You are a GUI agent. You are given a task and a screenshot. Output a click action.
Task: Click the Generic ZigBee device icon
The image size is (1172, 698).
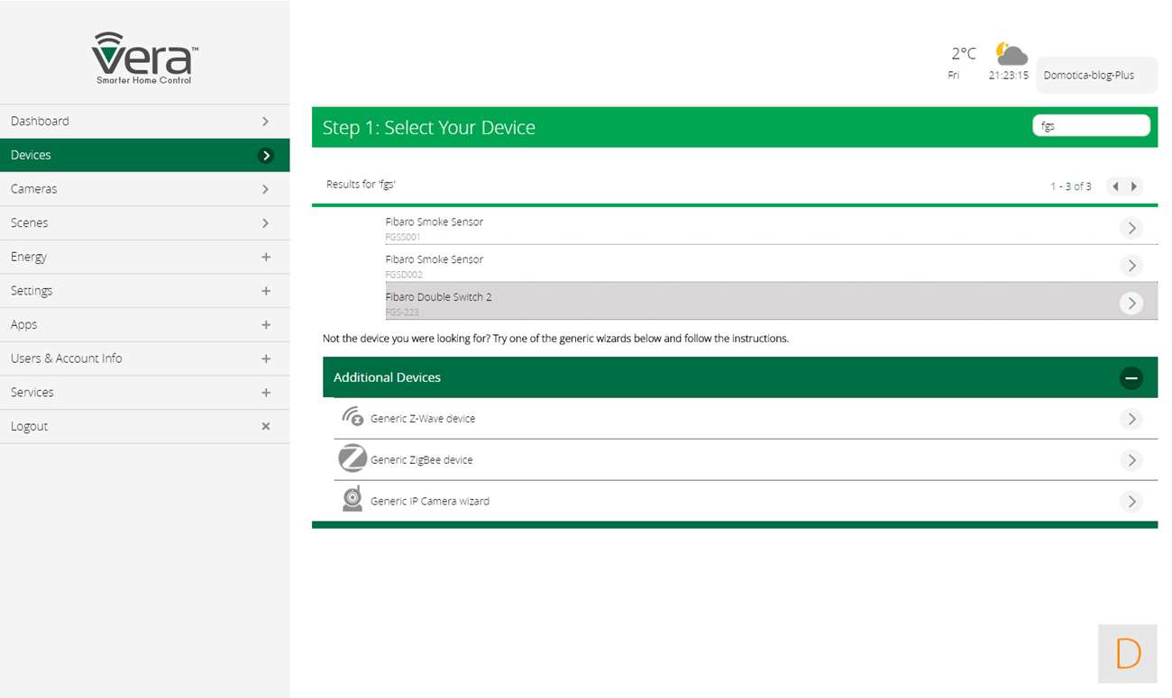point(353,458)
